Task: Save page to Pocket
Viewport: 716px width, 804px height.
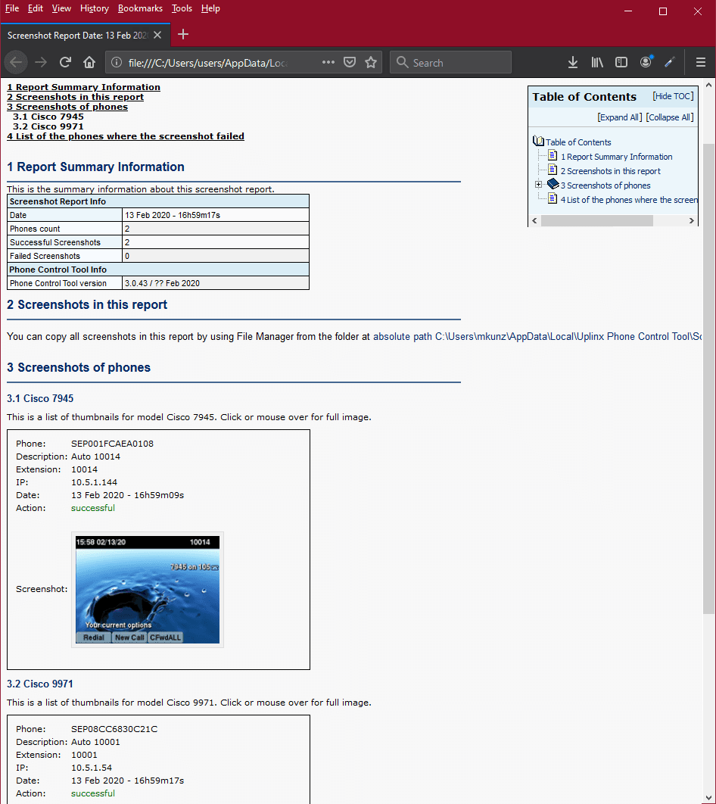Action: tap(350, 63)
